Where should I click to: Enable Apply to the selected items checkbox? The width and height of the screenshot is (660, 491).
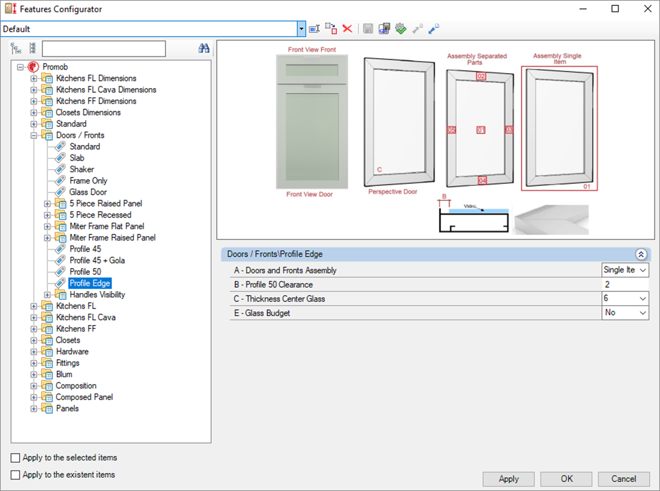[x=16, y=458]
